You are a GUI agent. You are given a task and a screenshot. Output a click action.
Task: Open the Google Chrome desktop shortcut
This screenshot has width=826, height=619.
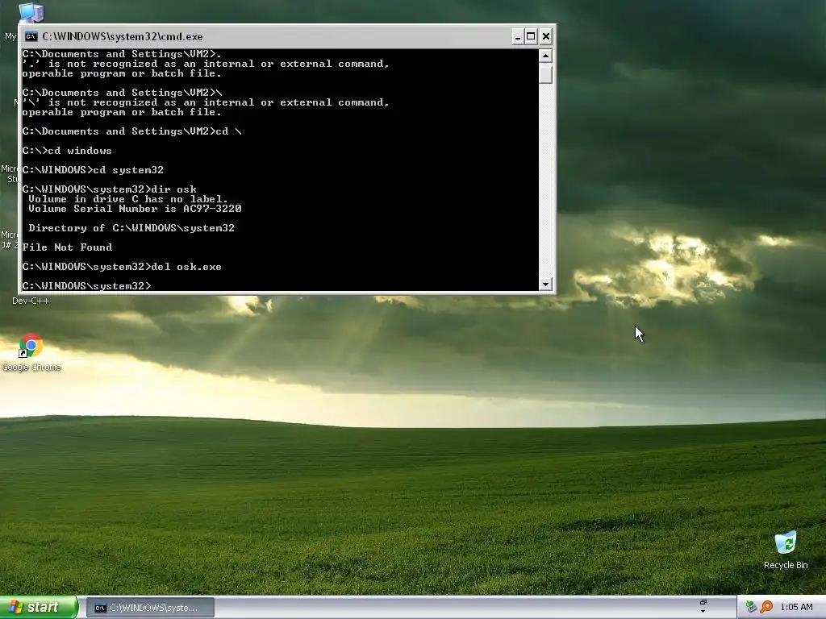coord(31,353)
